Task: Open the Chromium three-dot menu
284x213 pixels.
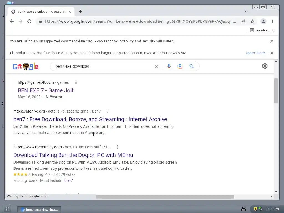Action: [x=272, y=21]
